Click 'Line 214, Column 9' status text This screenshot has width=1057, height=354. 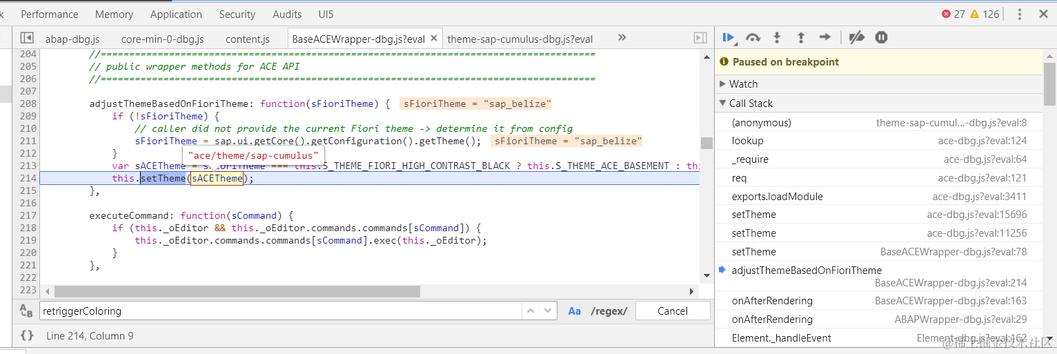[x=90, y=335]
